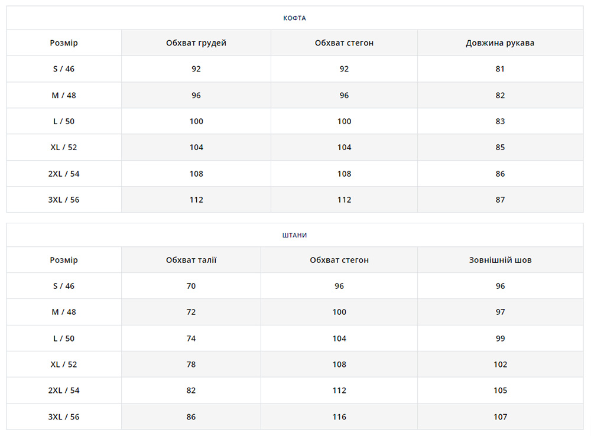Image resolution: width=591 pixels, height=436 pixels.
Task: Click the ШТАНИ table title
Action: coord(294,235)
